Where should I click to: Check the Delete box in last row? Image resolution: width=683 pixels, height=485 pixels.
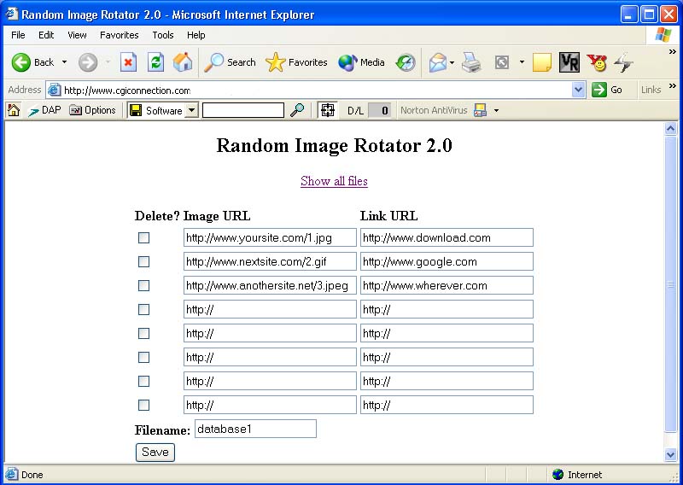point(143,406)
